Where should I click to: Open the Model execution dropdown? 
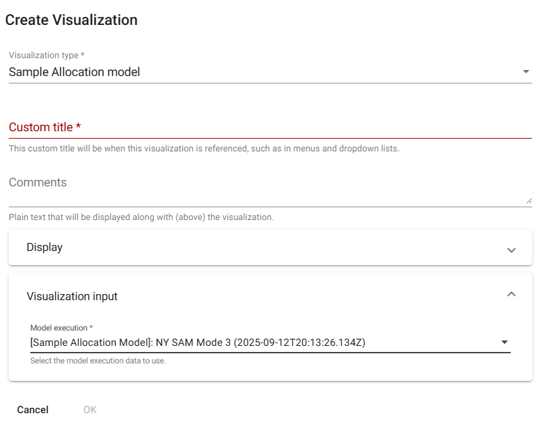[x=270, y=342]
